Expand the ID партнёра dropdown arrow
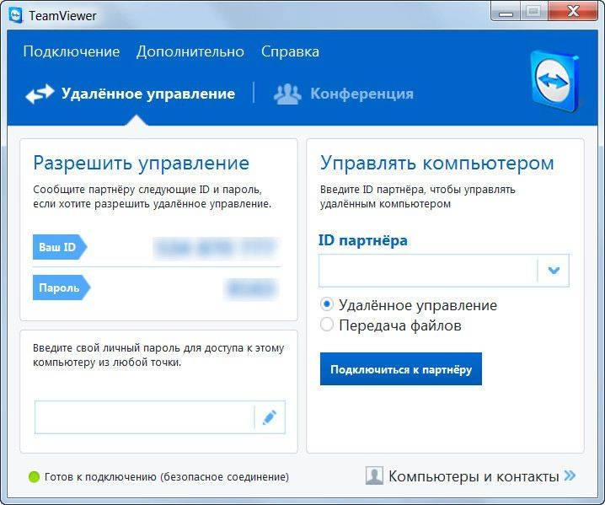 tap(554, 271)
